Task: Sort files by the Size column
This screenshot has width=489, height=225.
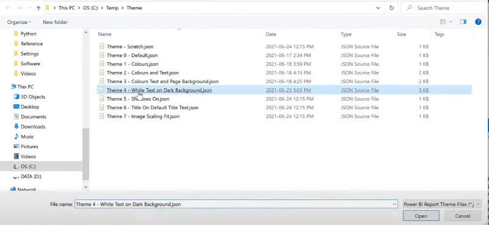Action: click(402, 34)
